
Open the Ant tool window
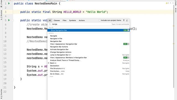[176, 10]
